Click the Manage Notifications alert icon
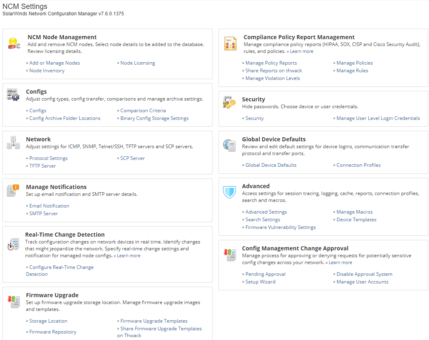Viewport: 429px width, 340px height. pyautogui.click(x=13, y=191)
